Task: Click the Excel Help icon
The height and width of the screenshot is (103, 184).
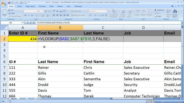Action: click(172, 6)
